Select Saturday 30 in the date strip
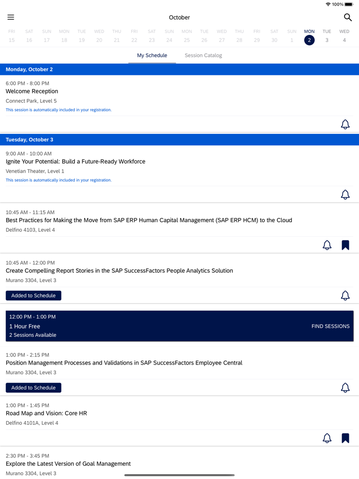 tap(274, 36)
